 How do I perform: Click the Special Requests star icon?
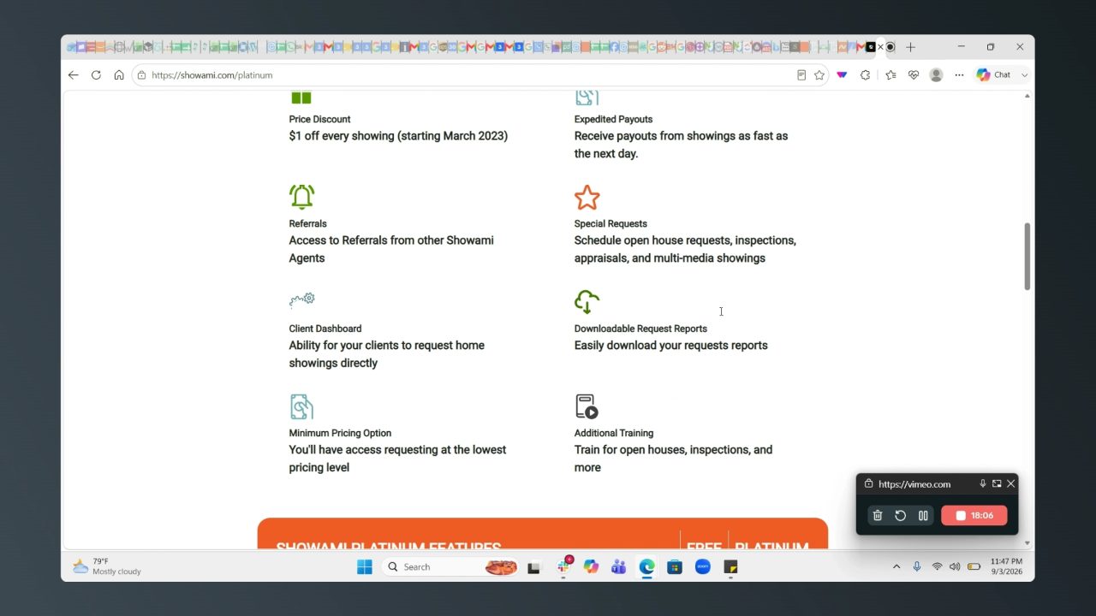coord(587,198)
